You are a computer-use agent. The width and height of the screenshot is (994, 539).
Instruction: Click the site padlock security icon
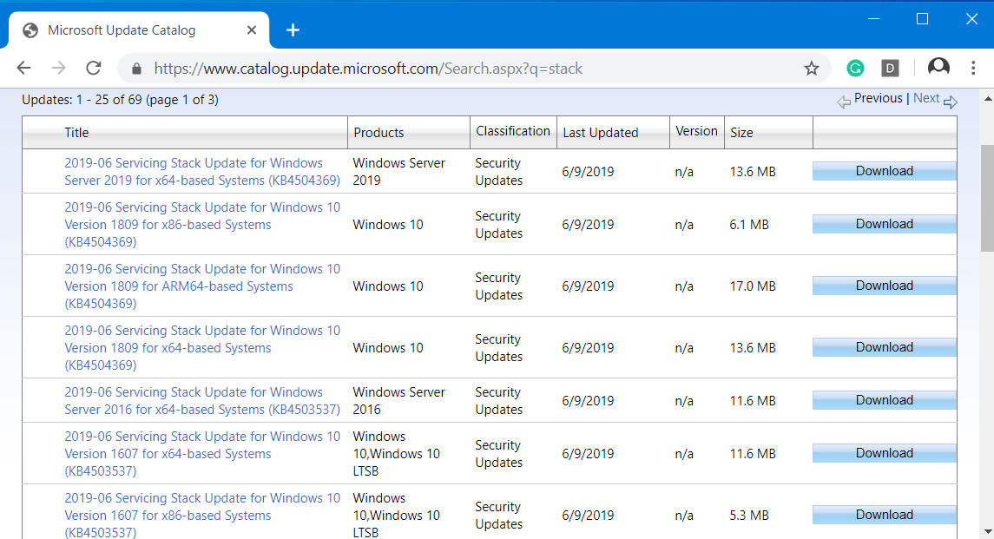point(136,69)
